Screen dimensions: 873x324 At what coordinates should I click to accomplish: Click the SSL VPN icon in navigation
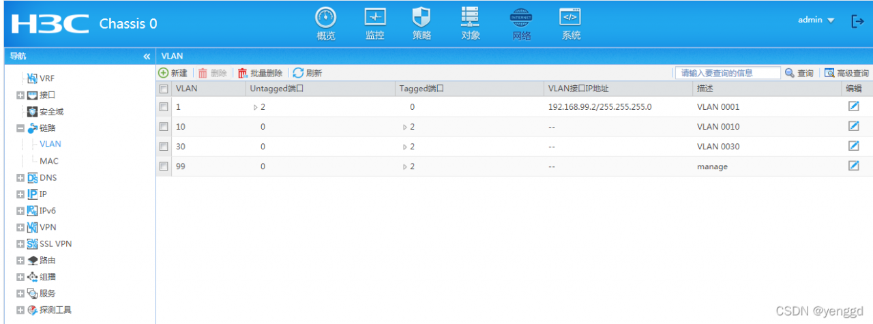coord(32,244)
